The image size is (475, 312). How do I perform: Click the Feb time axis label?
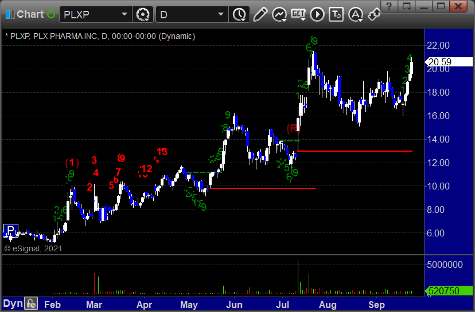tap(52, 305)
